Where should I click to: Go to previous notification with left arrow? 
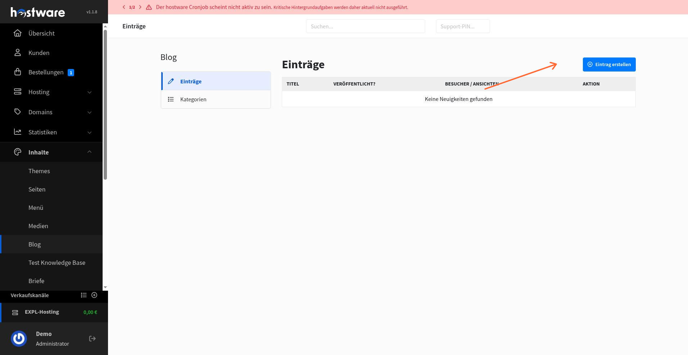tap(124, 7)
